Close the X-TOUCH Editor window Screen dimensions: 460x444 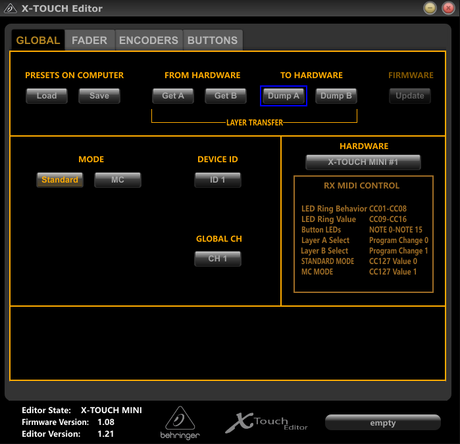448,8
